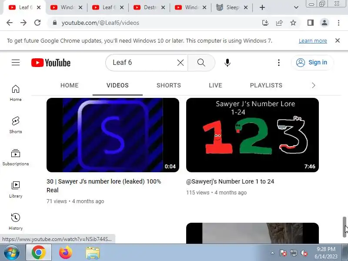
Task: Show hidden system tray icons
Action: (x=272, y=253)
